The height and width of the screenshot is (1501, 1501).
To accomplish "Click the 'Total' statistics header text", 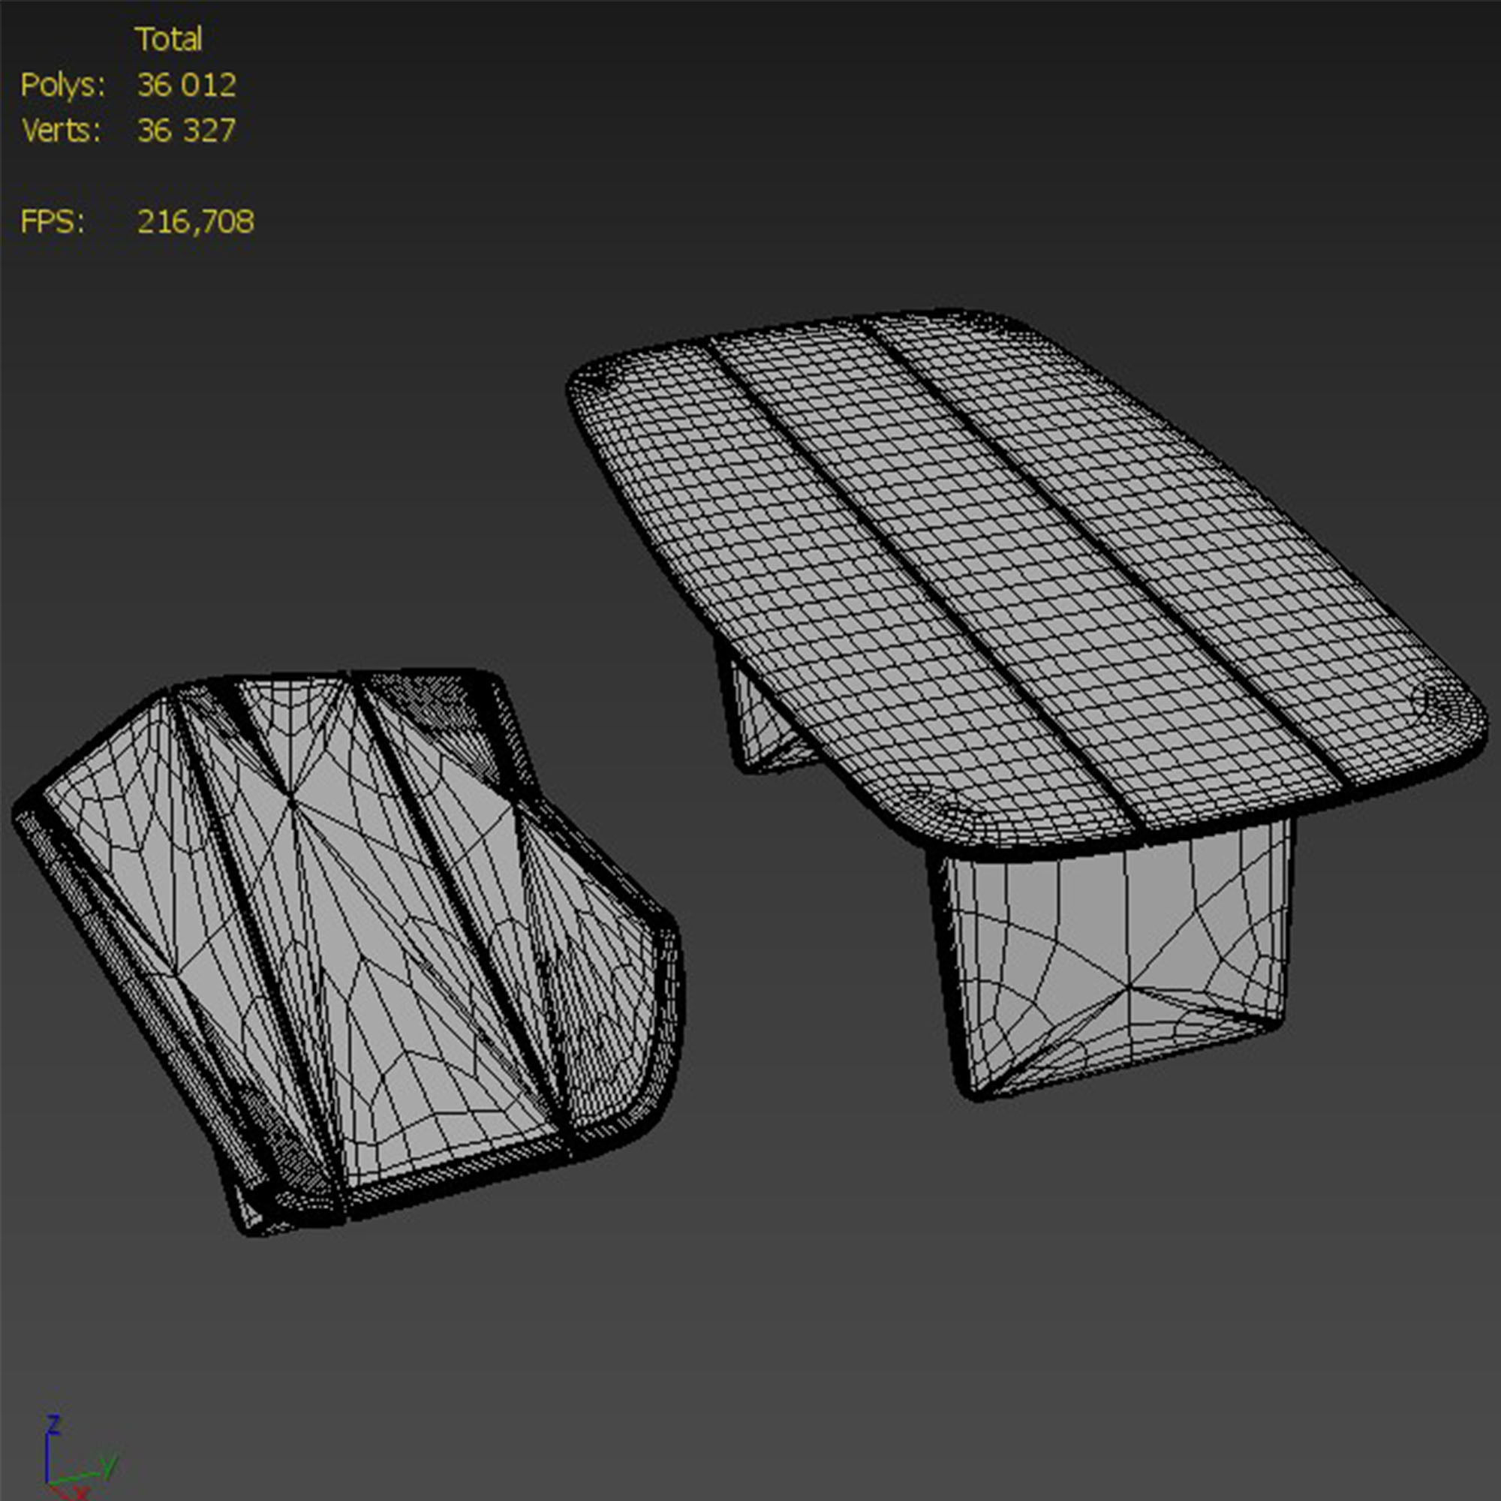I will click(x=169, y=39).
